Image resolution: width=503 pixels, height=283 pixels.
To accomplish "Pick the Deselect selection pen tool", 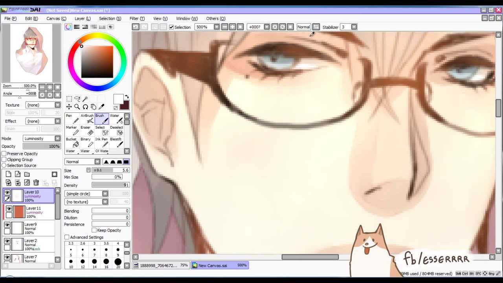I will pos(116,130).
